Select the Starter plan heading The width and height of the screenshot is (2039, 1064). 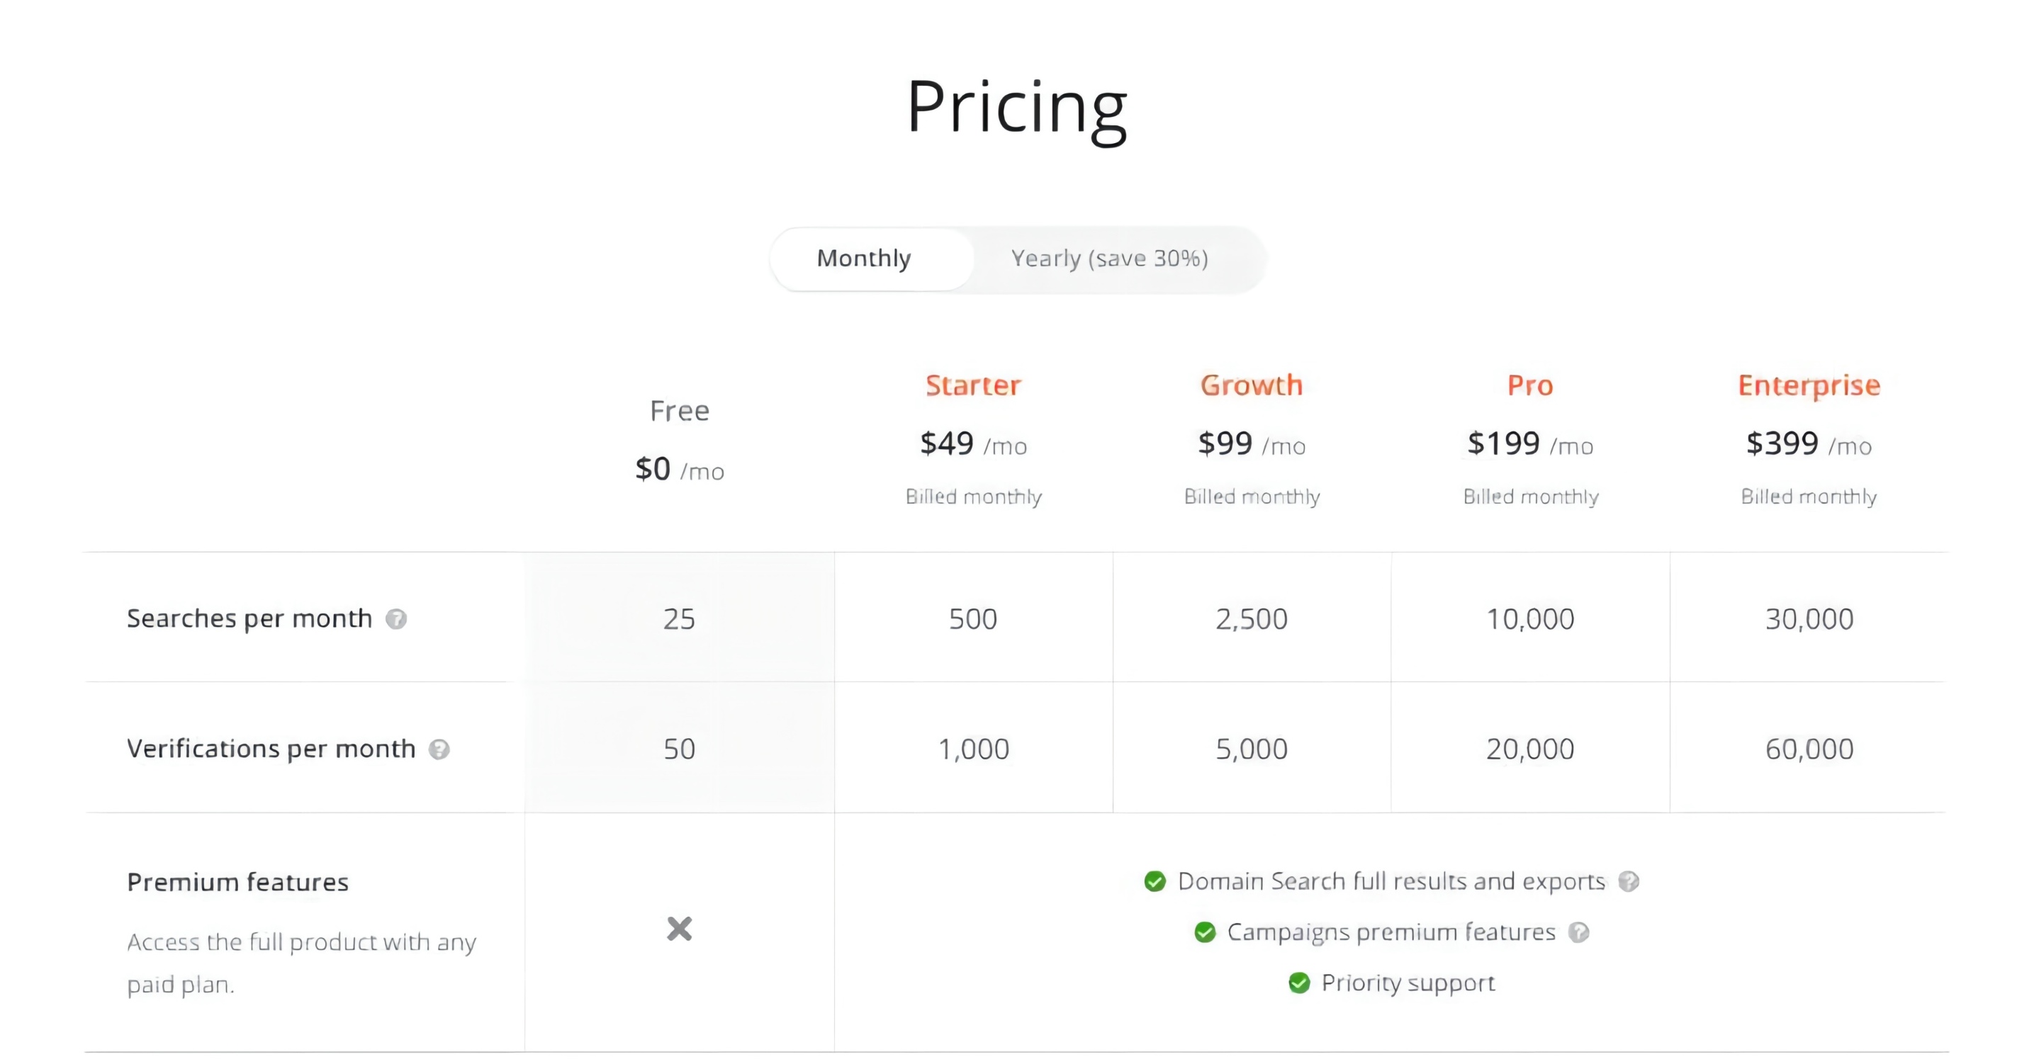click(x=973, y=385)
